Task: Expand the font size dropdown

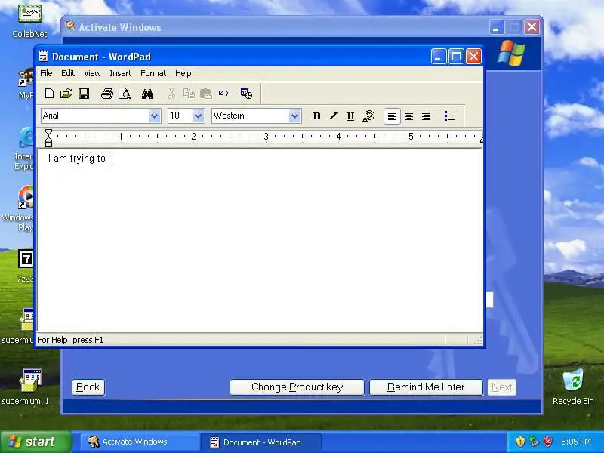Action: 198,116
